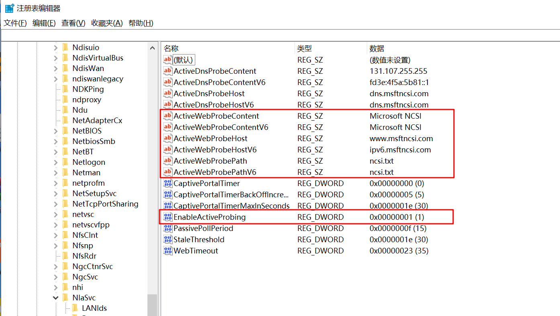
Task: Click the ActiveDnsProbeHost string value icon
Action: tap(168, 94)
